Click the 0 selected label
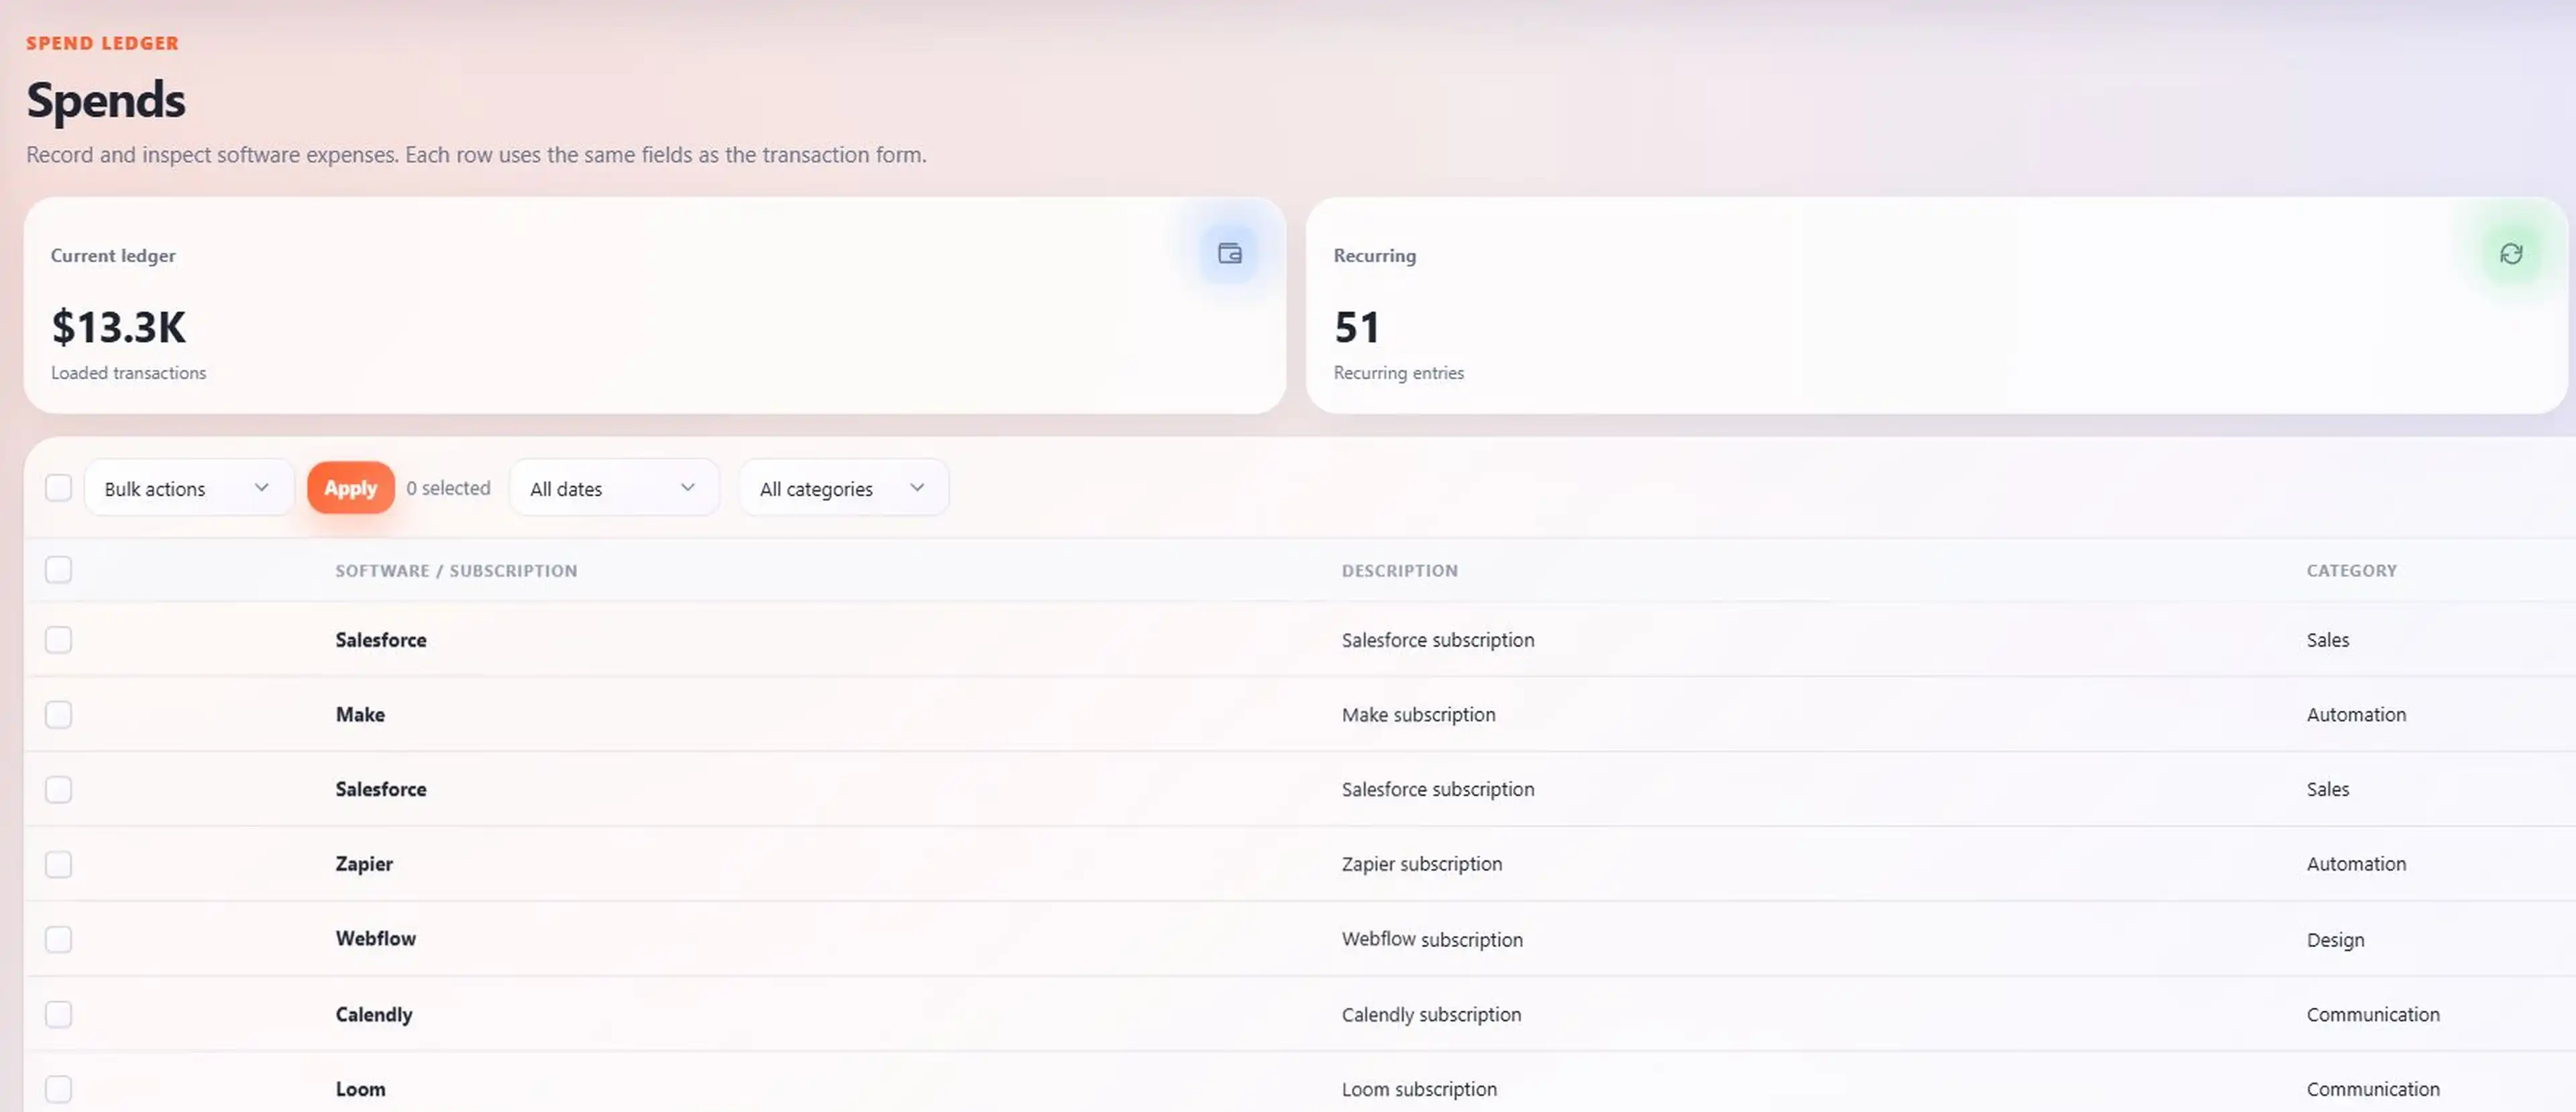Image resolution: width=2576 pixels, height=1112 pixels. pos(448,488)
